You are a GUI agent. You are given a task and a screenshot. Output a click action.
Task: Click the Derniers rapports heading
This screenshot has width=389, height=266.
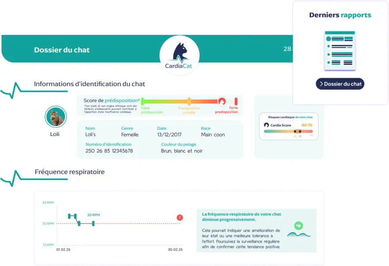pyautogui.click(x=340, y=15)
